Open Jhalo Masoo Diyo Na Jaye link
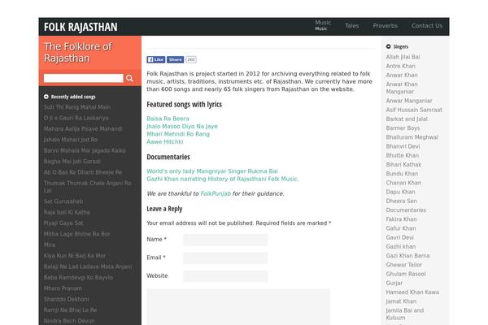 click(x=182, y=126)
